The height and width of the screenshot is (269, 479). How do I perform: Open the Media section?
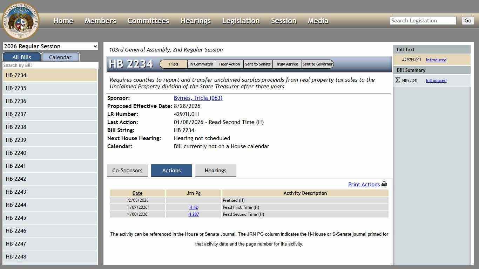(318, 21)
